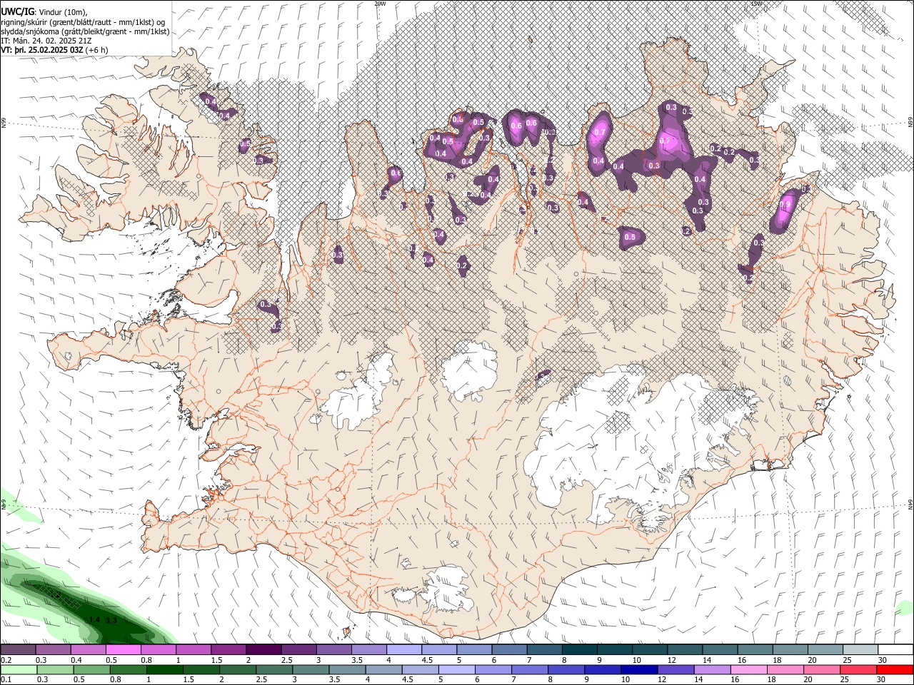Click the '66N' latitude label on the right edge

tap(910, 122)
